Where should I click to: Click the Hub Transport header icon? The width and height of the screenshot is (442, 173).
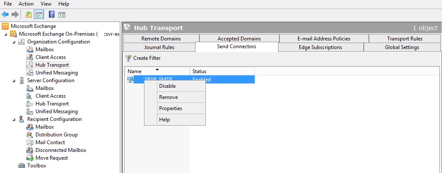click(x=128, y=28)
